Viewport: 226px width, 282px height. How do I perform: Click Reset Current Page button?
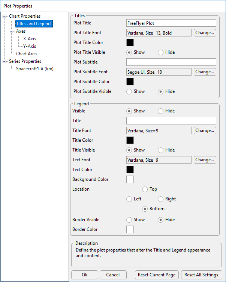[157, 275]
